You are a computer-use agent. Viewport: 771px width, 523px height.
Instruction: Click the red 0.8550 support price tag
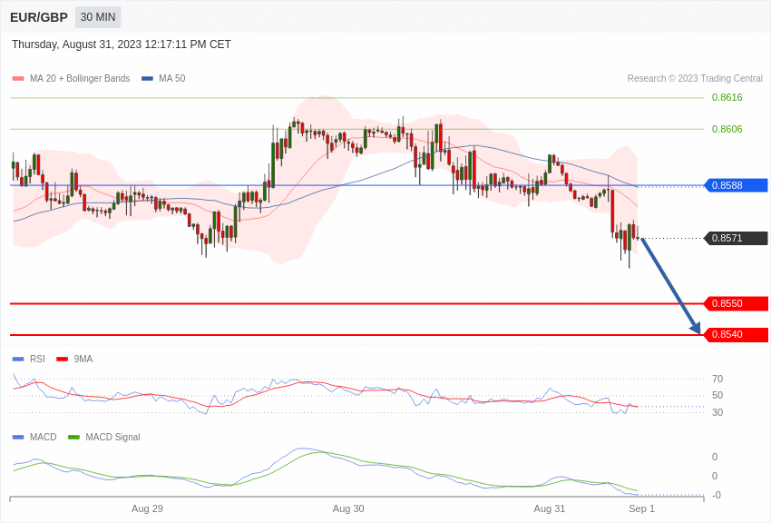point(737,303)
